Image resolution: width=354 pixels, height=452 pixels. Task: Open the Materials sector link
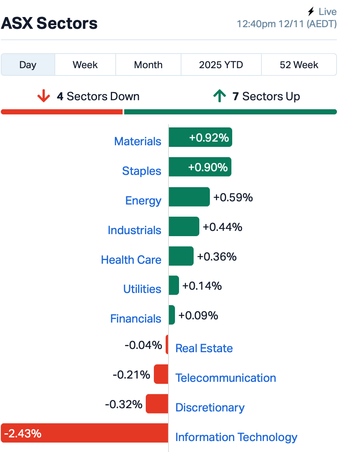138,141
